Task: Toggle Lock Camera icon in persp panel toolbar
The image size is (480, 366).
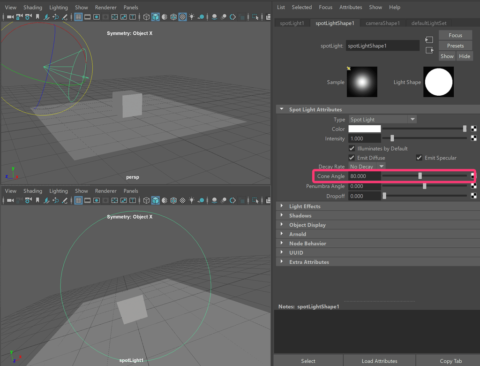Action: (x=19, y=17)
